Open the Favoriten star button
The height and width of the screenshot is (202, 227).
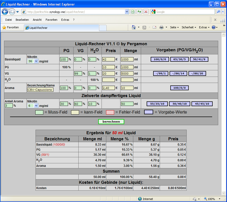tap(11, 27)
